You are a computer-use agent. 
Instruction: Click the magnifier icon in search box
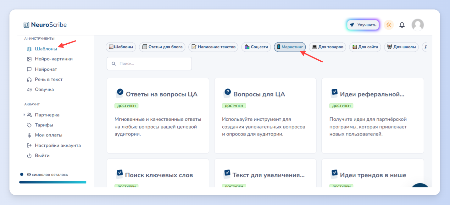[x=114, y=64]
